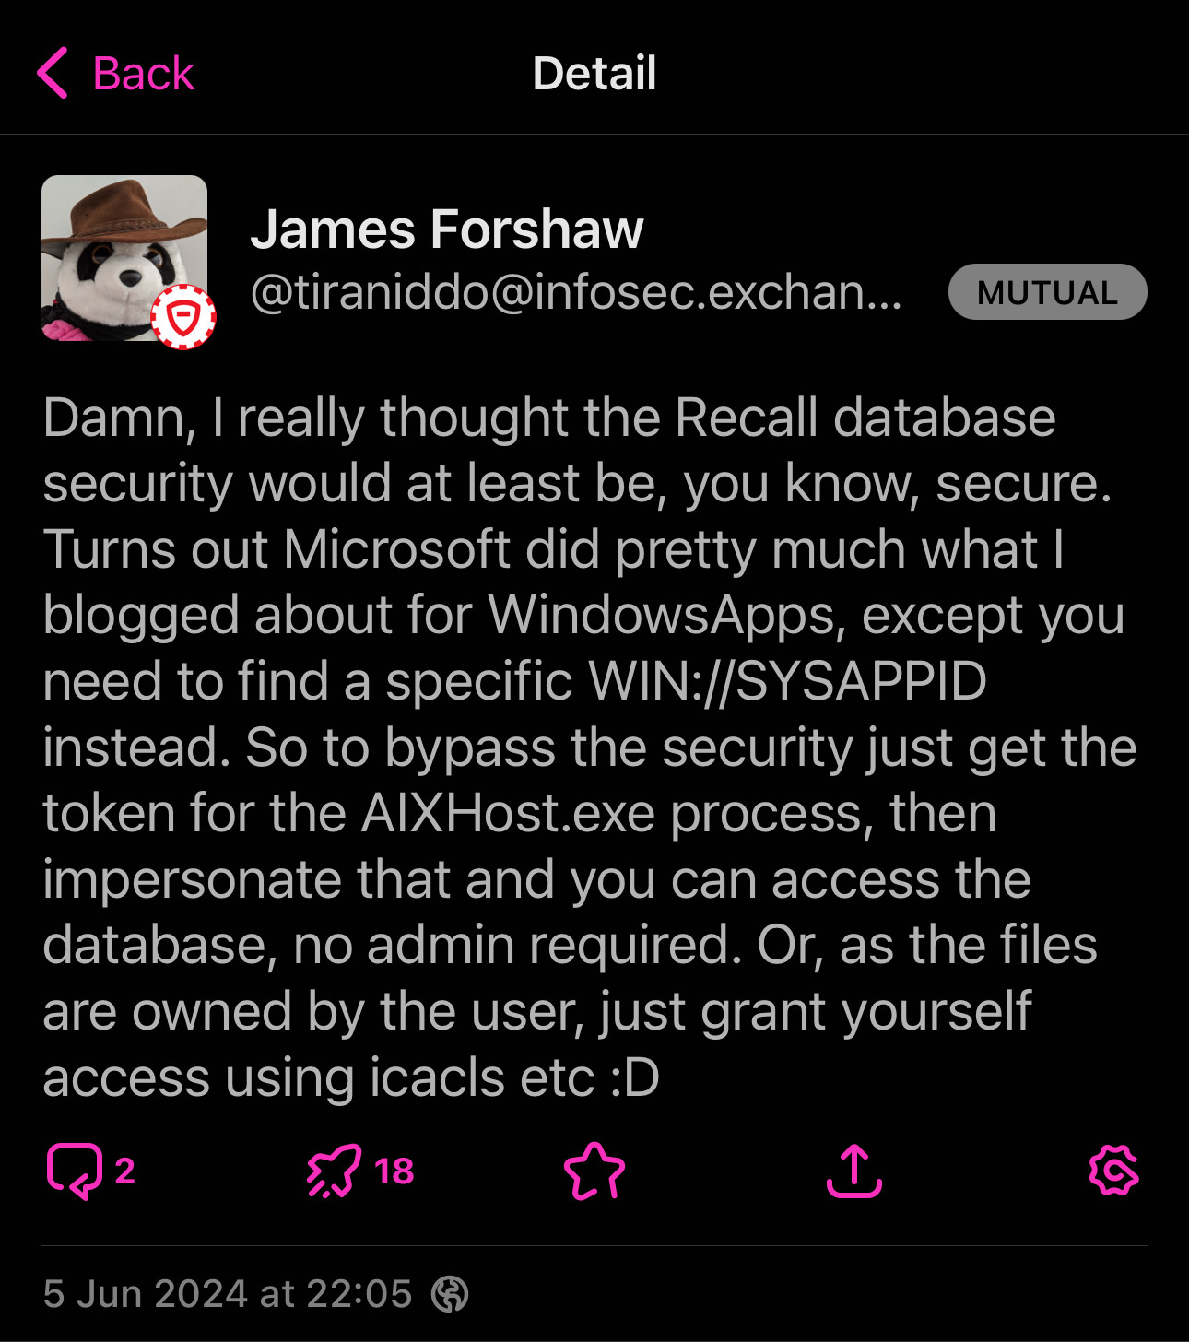
Task: Tap the reply count 2
Action: coord(124,1171)
